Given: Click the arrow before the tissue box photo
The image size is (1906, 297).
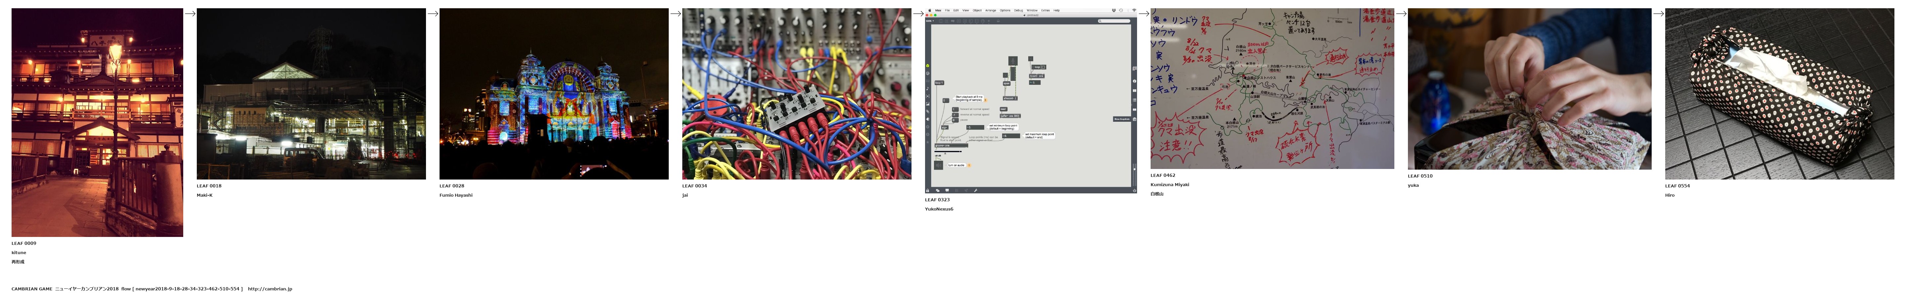Looking at the screenshot, I should tap(1658, 13).
